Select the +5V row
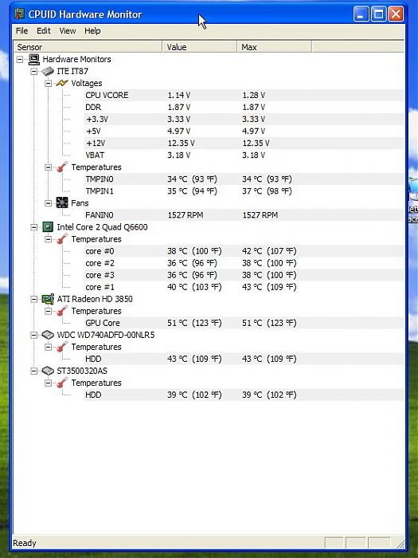The width and height of the screenshot is (418, 558). [244, 131]
